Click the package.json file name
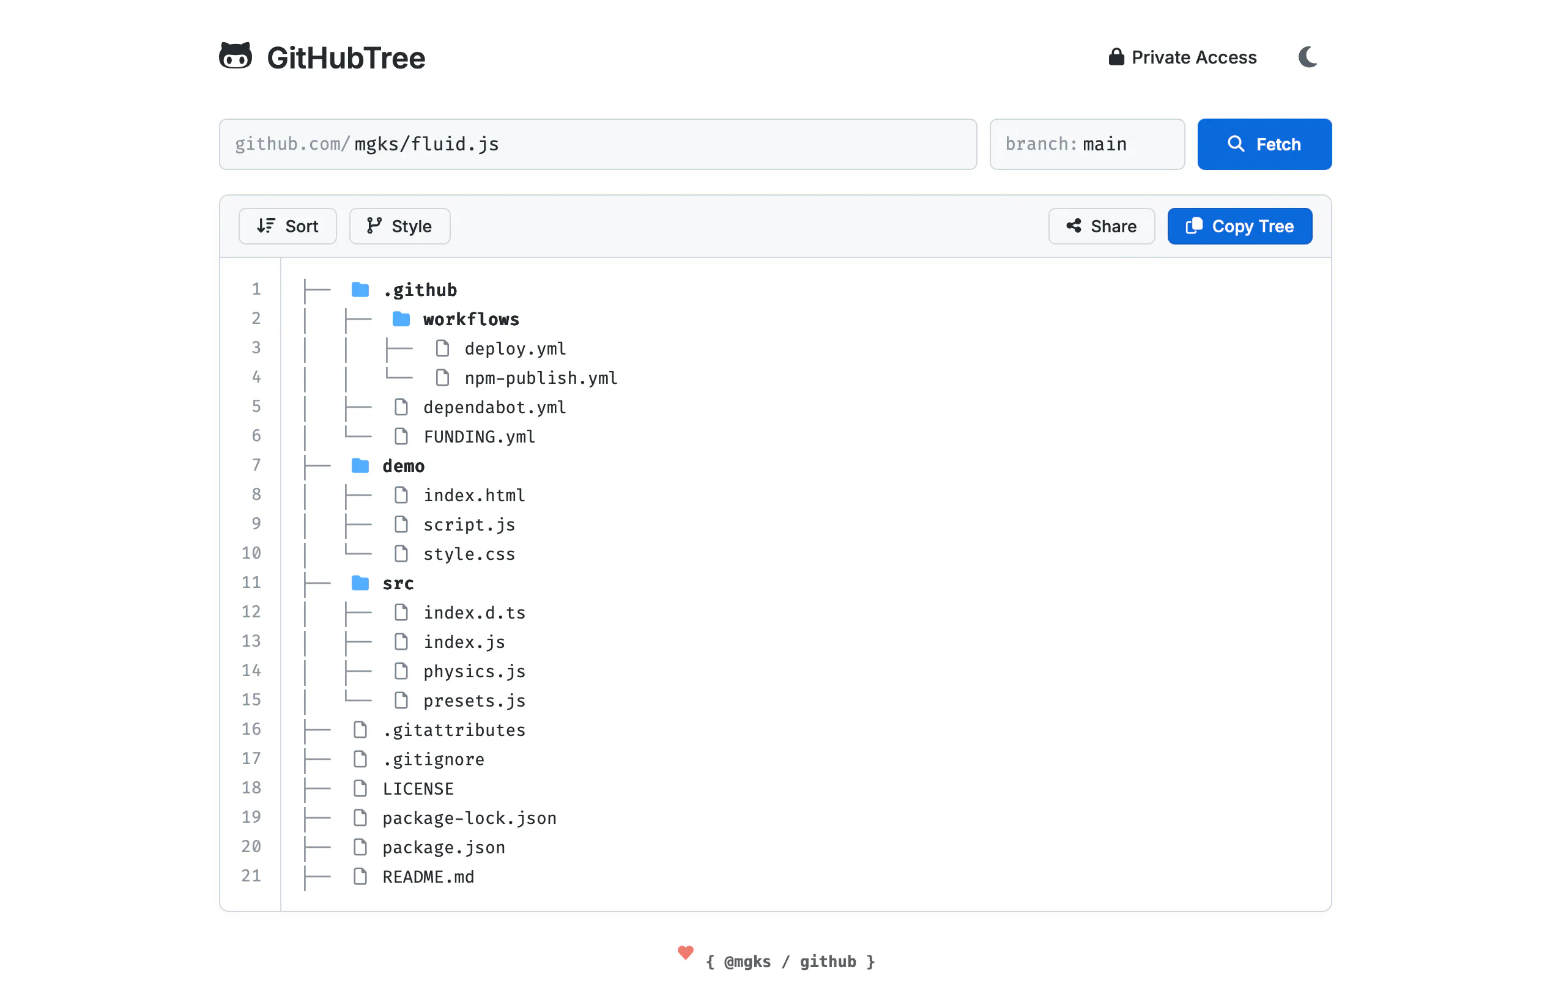This screenshot has width=1561, height=989. (x=443, y=847)
